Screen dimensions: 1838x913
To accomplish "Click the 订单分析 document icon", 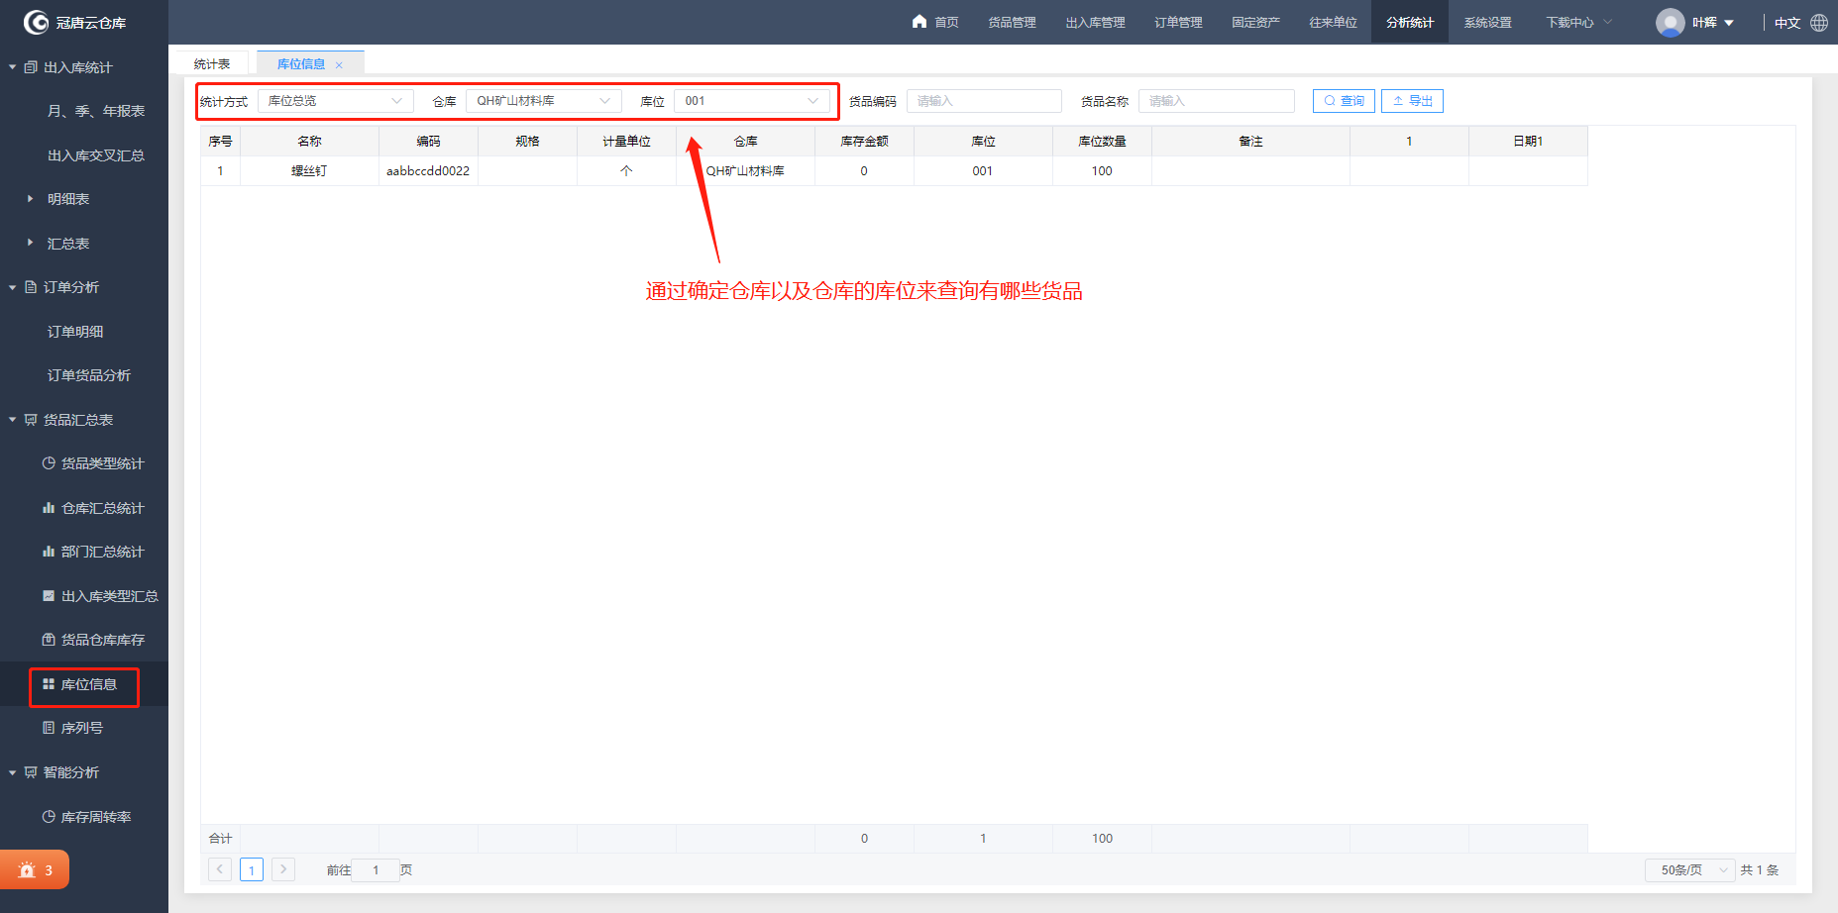I will [x=31, y=287].
